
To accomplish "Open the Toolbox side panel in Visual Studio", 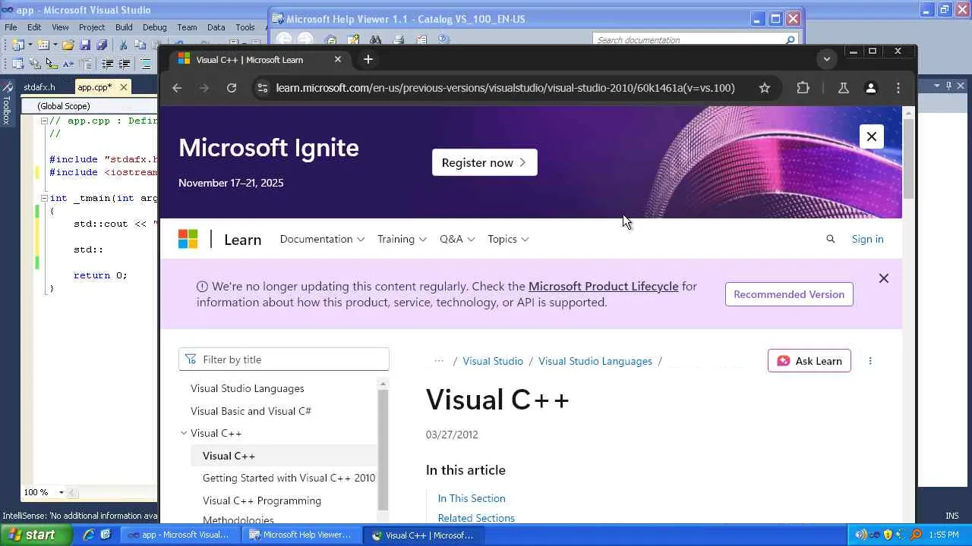I will pos(7,104).
